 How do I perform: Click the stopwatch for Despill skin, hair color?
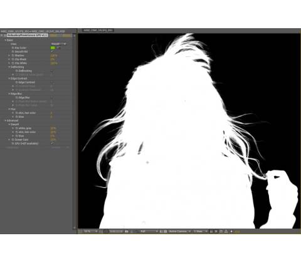pos(16,132)
